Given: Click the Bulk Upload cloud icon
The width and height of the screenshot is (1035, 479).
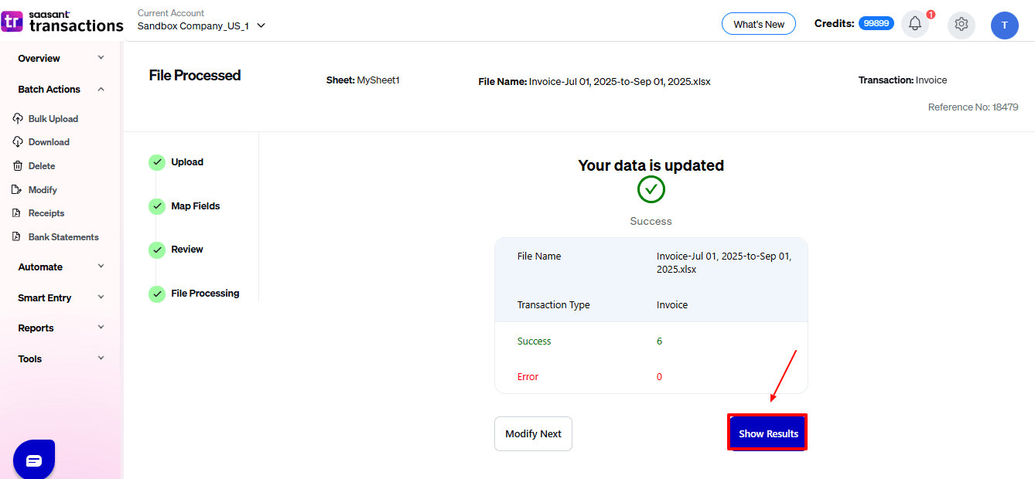Looking at the screenshot, I should point(18,119).
